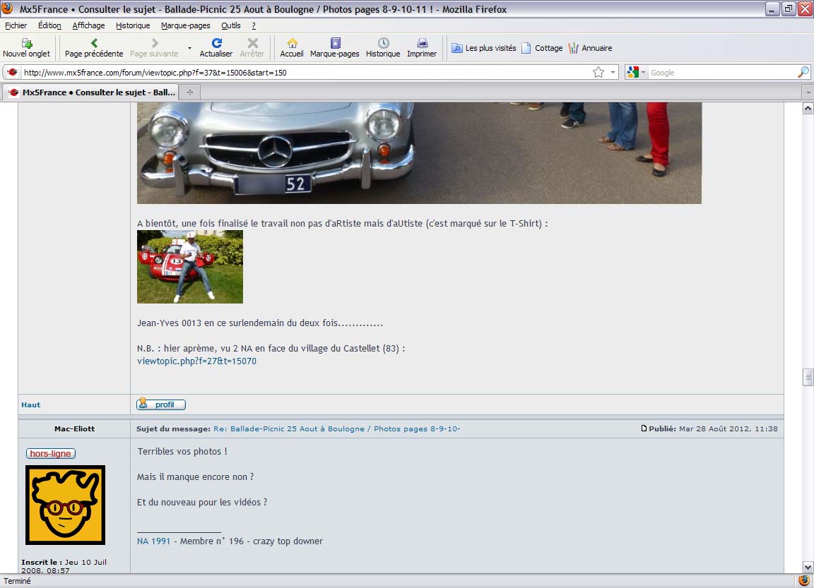
Task: Click the Publié post icon next to date
Action: point(644,428)
